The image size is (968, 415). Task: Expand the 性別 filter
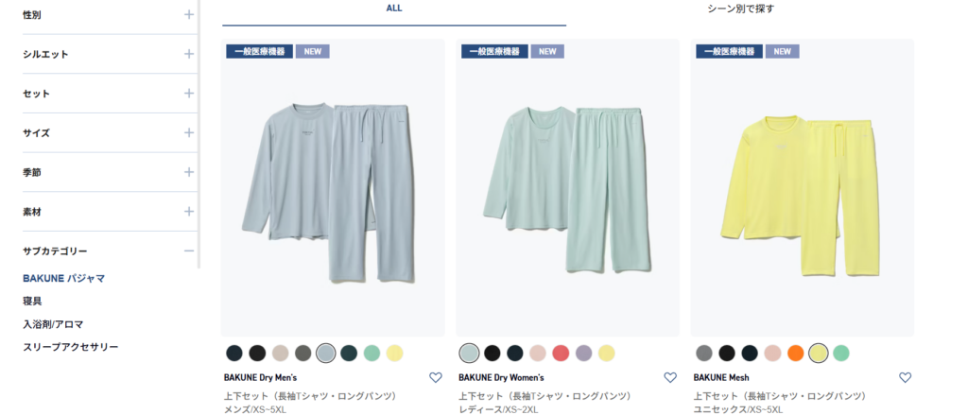tap(189, 14)
